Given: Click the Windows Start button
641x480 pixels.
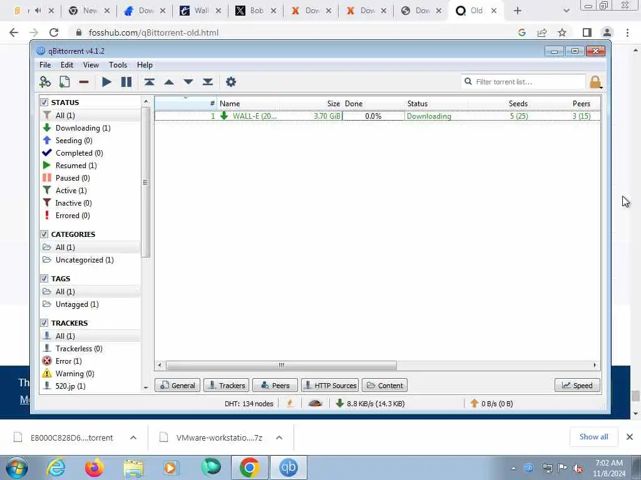Looking at the screenshot, I should tap(17, 467).
